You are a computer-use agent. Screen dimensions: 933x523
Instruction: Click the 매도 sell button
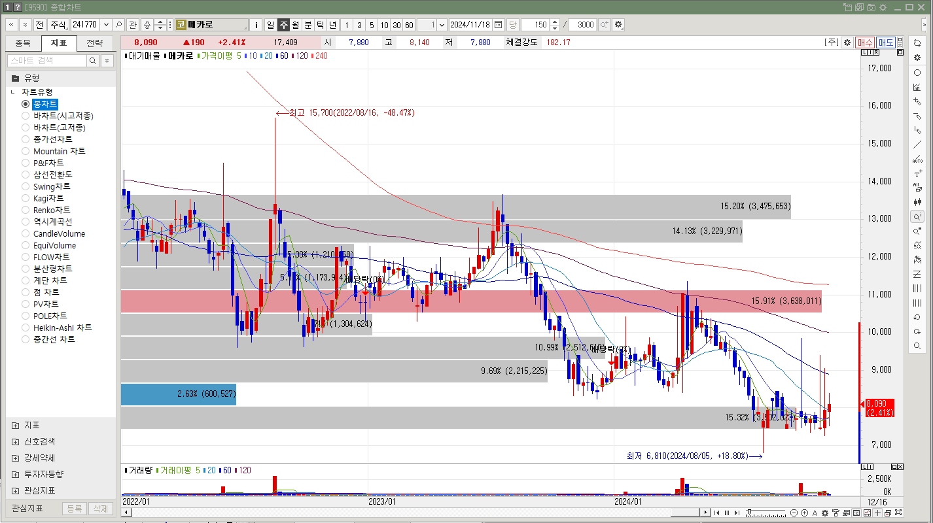tap(886, 42)
